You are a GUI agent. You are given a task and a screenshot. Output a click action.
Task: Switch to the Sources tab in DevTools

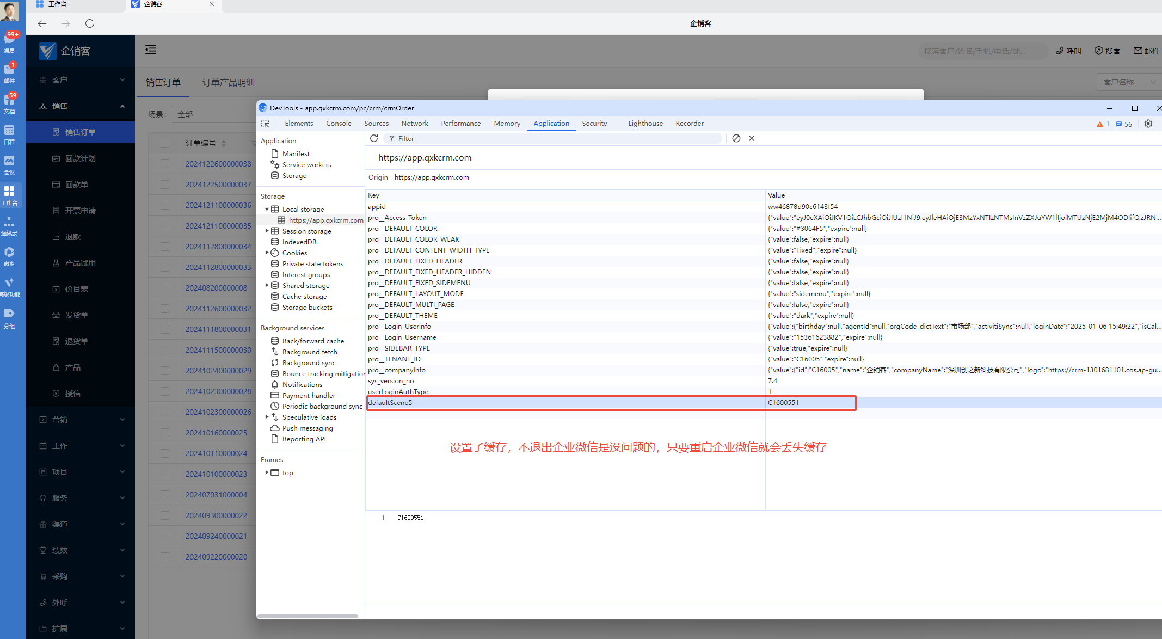377,124
